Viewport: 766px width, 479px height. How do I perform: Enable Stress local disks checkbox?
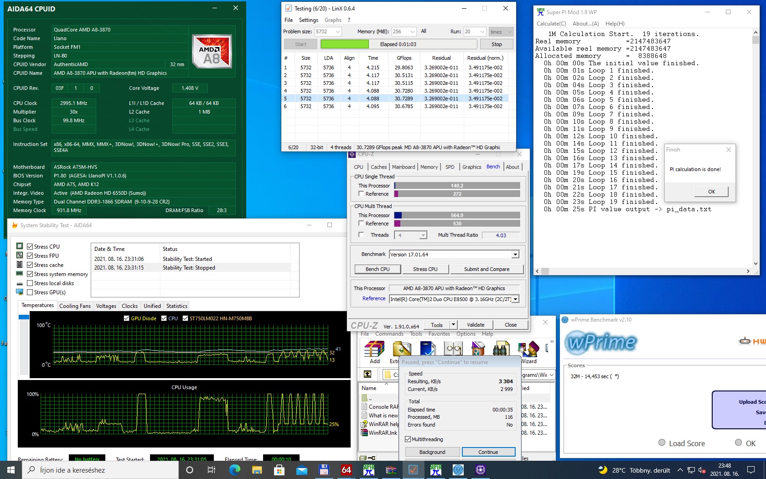click(30, 283)
